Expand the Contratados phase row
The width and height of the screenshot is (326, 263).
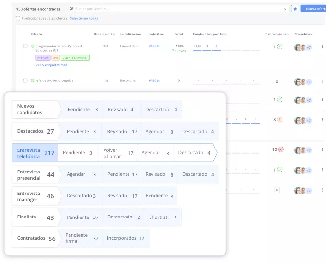tap(36, 238)
